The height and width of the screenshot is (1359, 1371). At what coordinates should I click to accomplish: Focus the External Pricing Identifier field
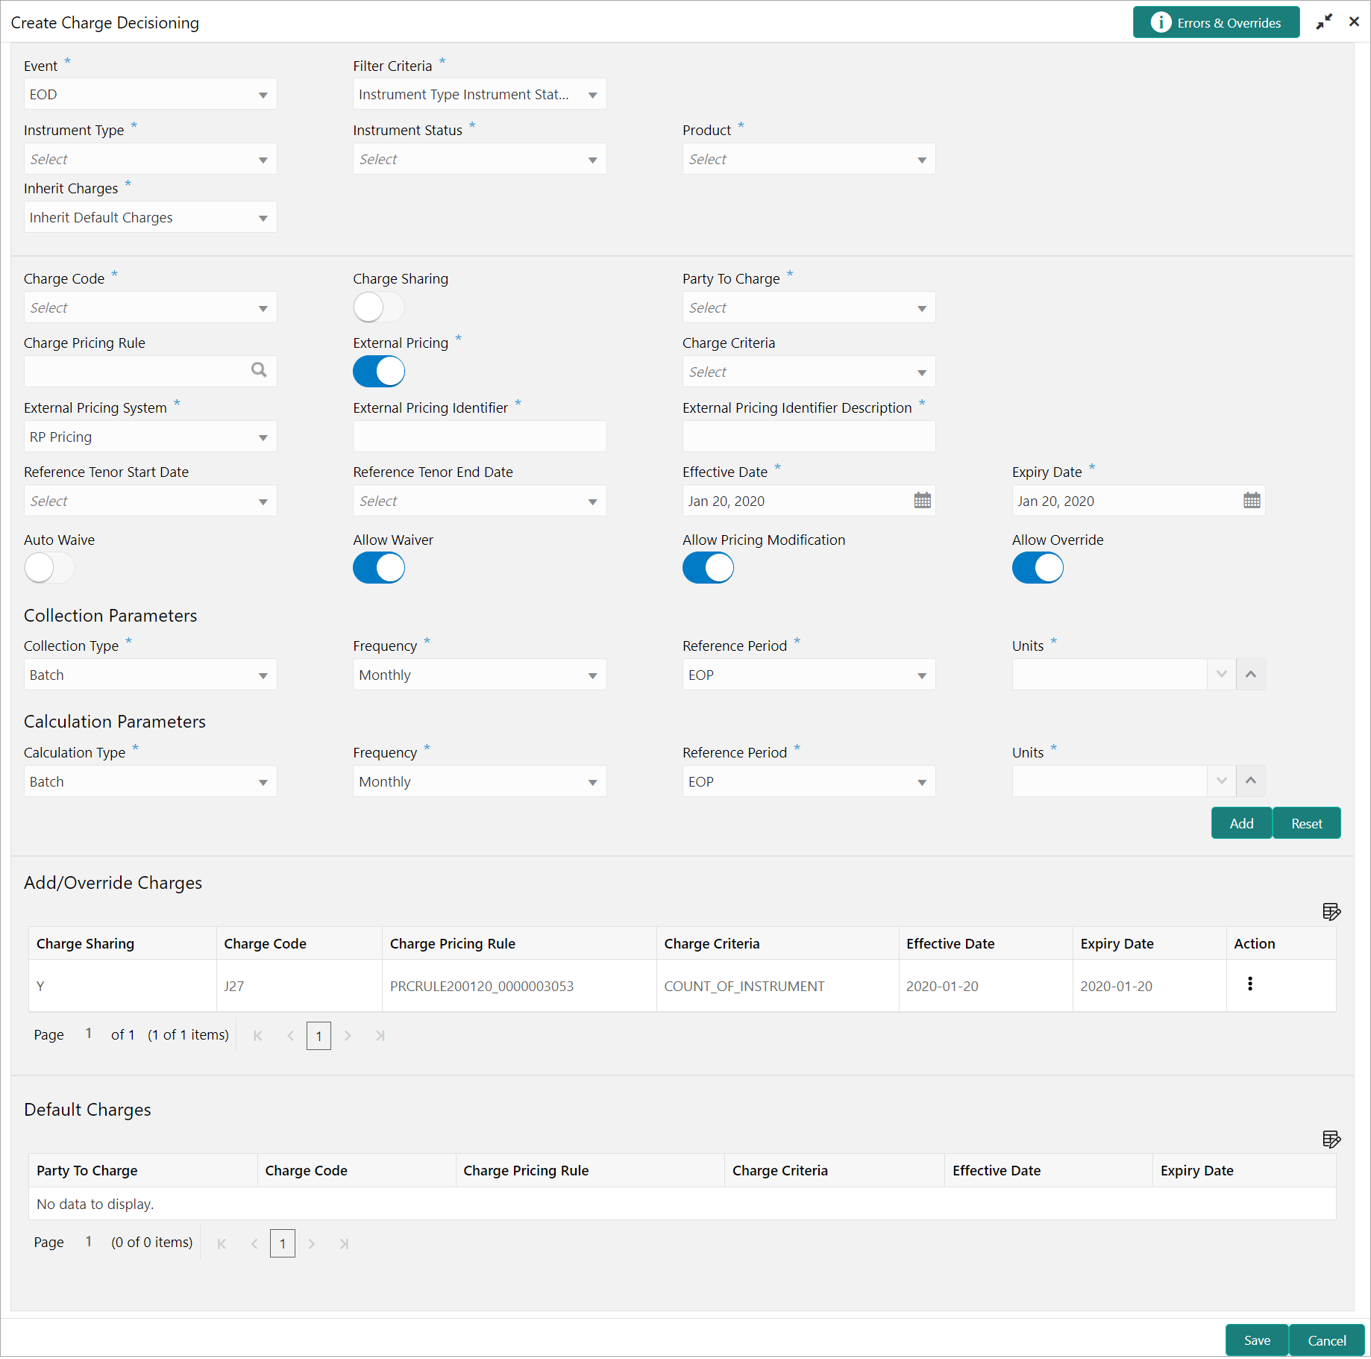pyautogui.click(x=480, y=437)
